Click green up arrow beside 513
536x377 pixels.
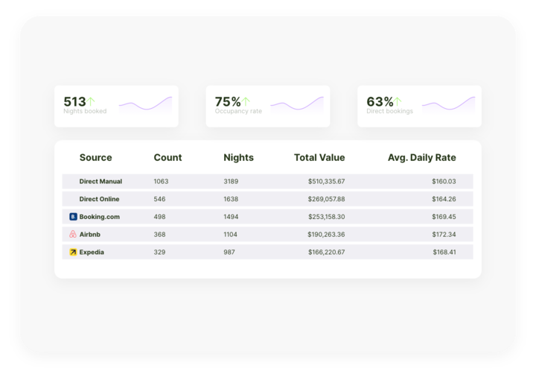[92, 101]
